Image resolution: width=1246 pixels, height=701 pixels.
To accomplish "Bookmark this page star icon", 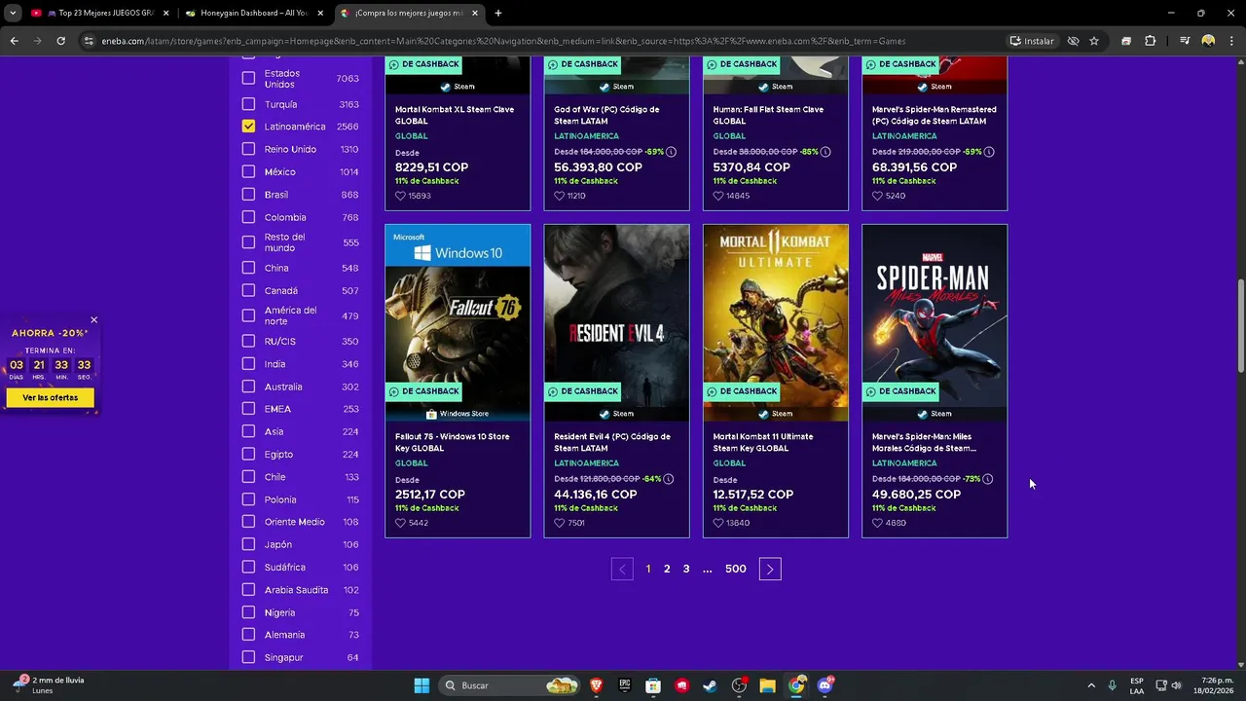I will tap(1094, 41).
